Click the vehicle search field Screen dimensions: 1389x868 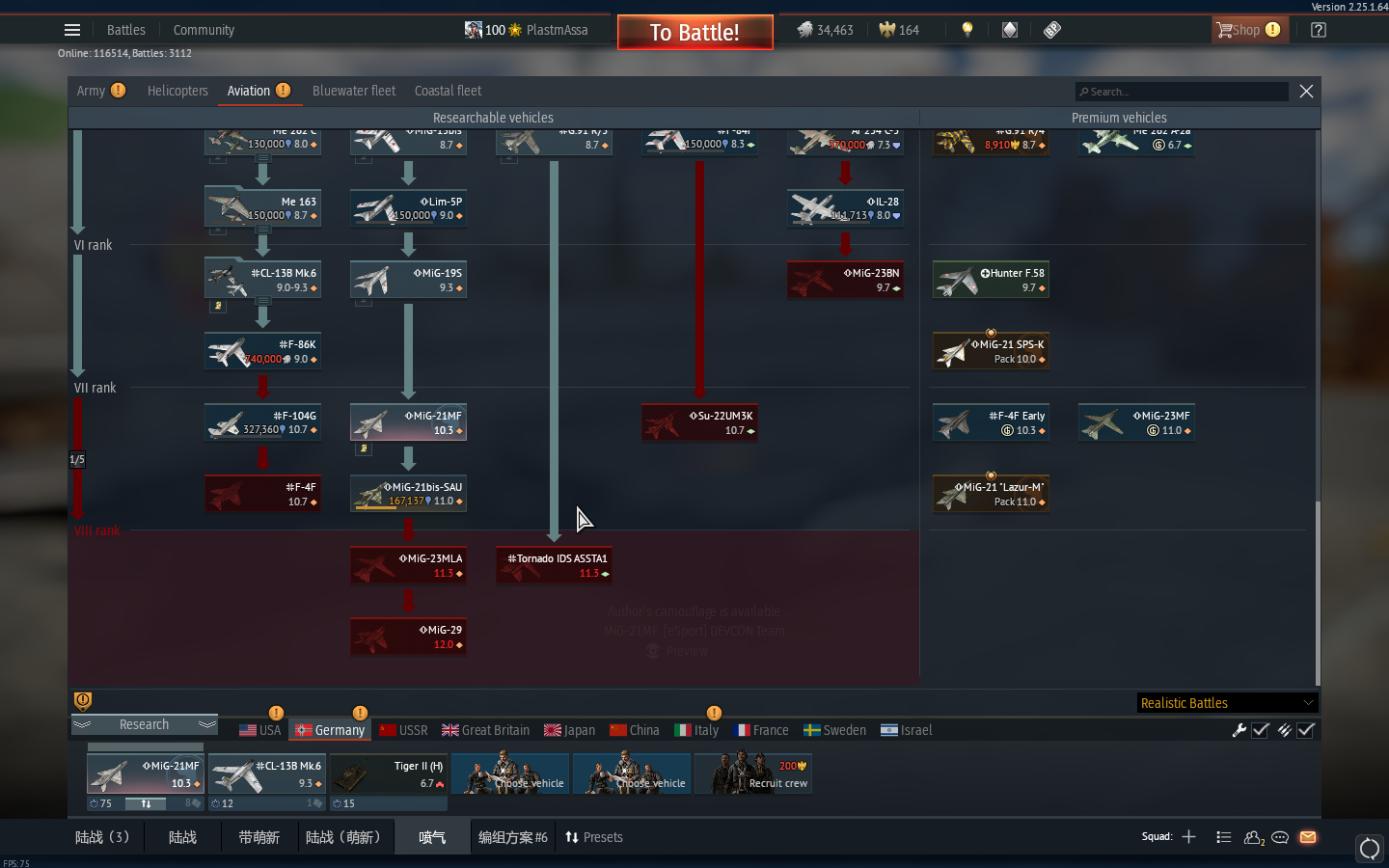pos(1182,92)
